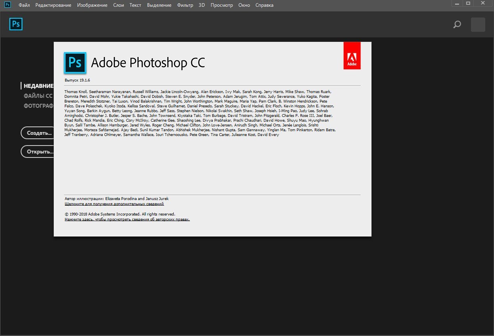Click the Ps home logo in header
Screen dimensions: 494x336
[x=16, y=24]
